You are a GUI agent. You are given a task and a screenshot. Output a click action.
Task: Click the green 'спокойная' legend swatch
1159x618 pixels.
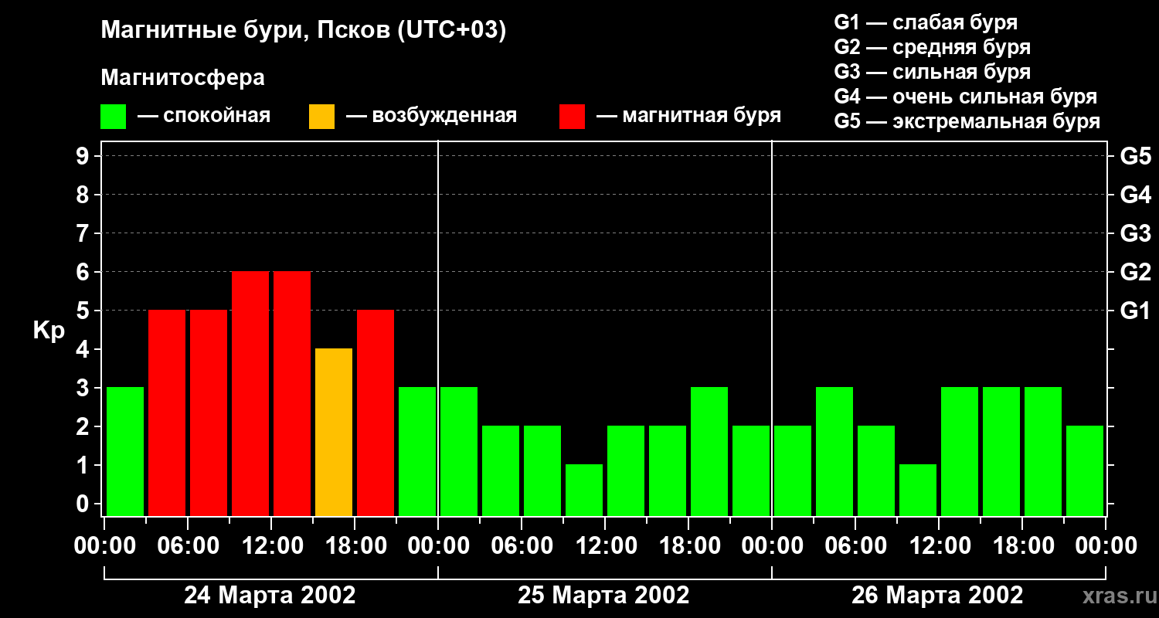click(114, 117)
